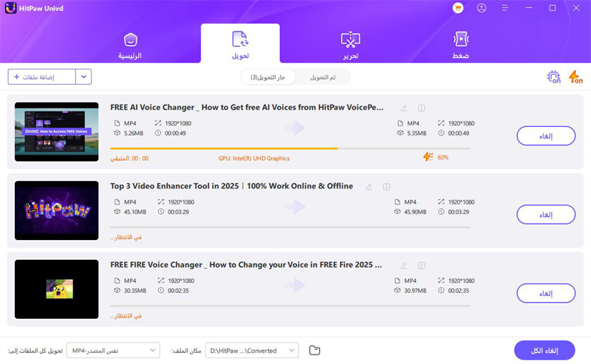Open the MP4 output format dropdown
This screenshot has width=591, height=364.
[x=113, y=350]
